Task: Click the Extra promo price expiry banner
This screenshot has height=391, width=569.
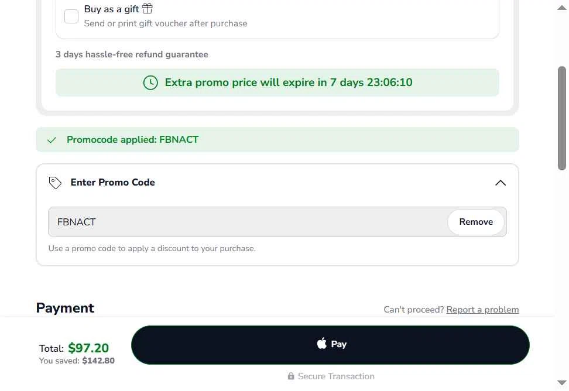Action: [277, 83]
